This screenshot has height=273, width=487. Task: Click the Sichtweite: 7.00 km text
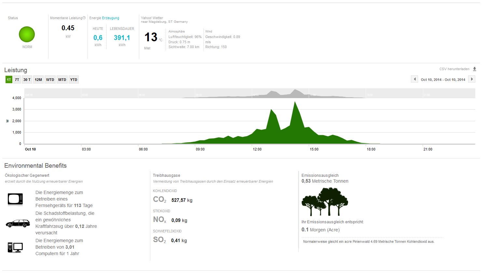[184, 47]
